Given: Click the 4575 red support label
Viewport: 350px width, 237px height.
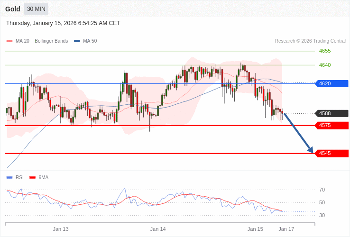Looking at the screenshot, I should 332,125.
